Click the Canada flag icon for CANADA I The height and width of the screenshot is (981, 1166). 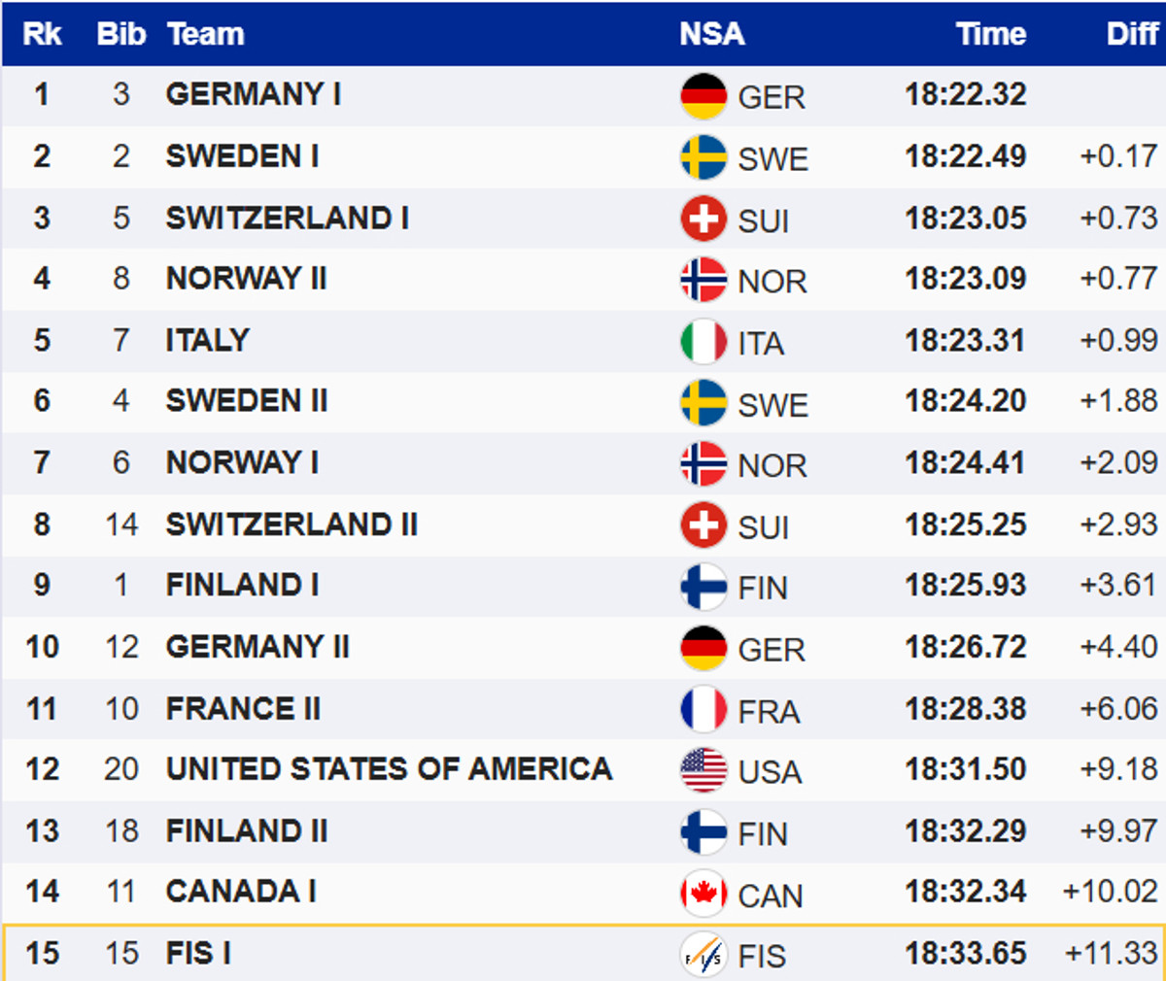click(x=703, y=893)
